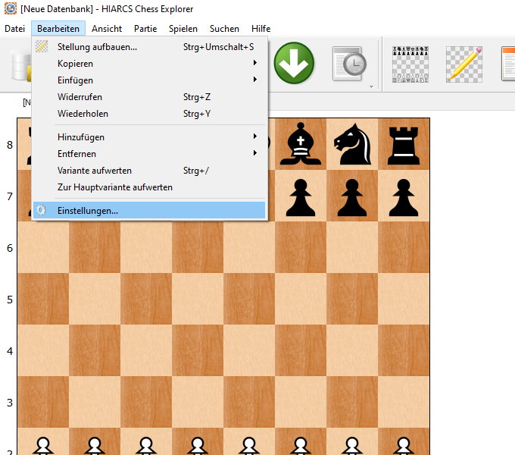Open the Partie menu
515x455 pixels.
pos(145,29)
